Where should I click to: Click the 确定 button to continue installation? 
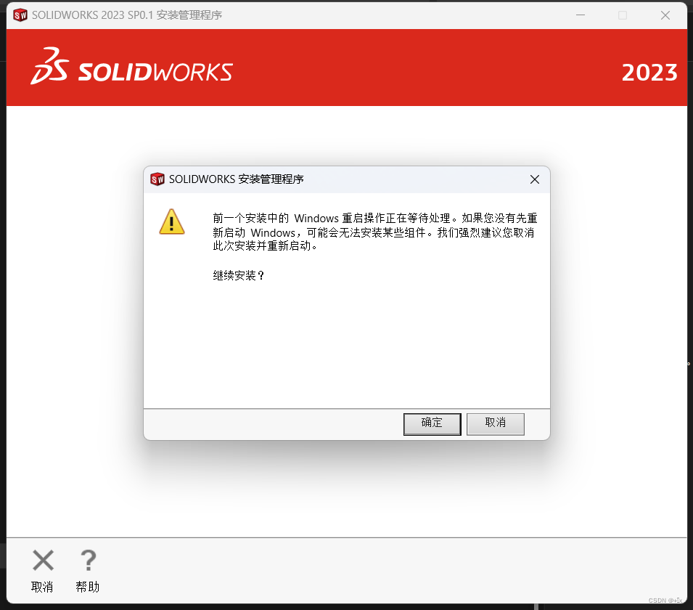432,424
